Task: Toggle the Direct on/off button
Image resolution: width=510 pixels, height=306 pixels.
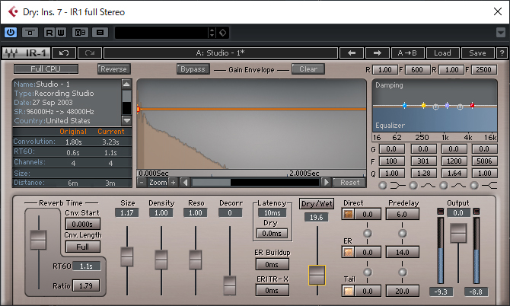Action: click(x=348, y=215)
